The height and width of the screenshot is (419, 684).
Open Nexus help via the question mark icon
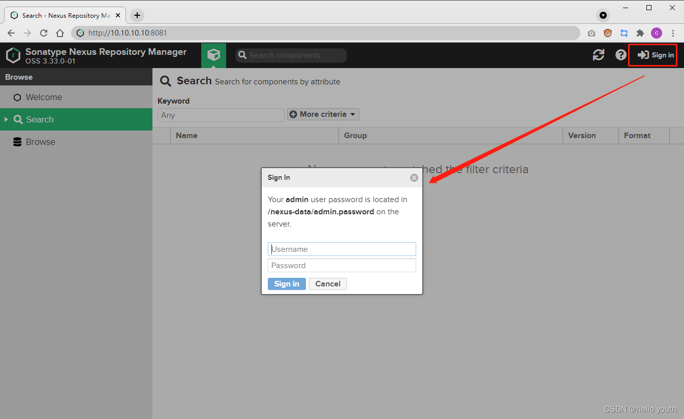tap(620, 55)
